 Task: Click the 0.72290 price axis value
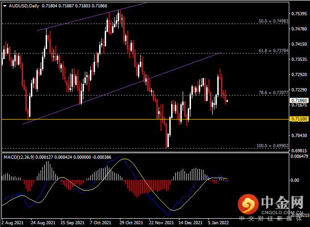[299, 90]
